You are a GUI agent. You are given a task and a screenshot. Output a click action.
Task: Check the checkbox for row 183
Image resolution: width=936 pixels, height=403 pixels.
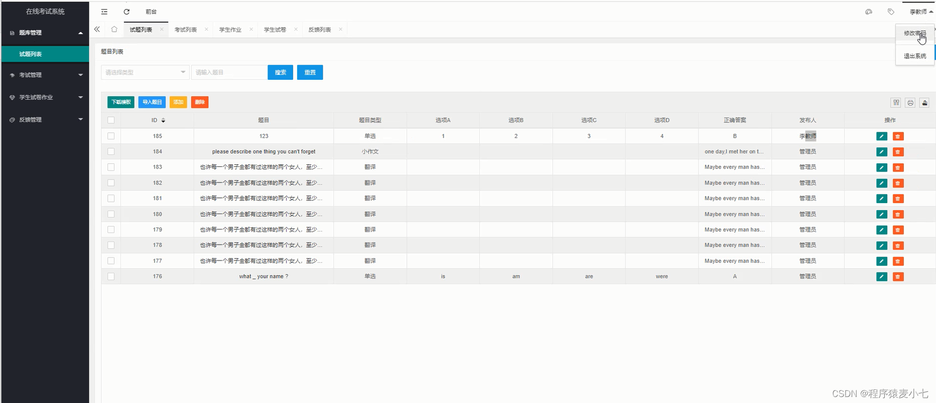coord(111,167)
